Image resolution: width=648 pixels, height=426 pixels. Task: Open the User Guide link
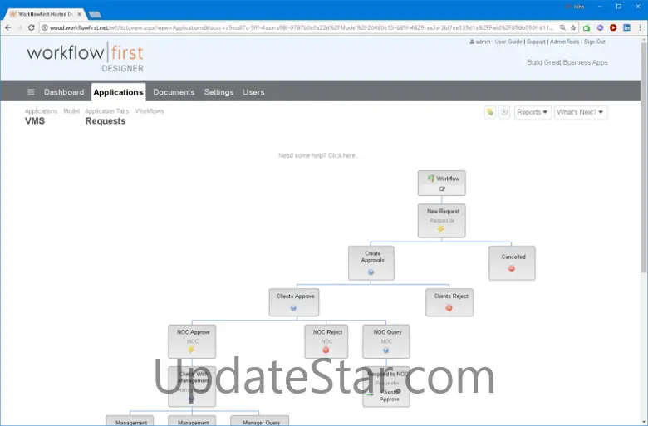pyautogui.click(x=508, y=42)
